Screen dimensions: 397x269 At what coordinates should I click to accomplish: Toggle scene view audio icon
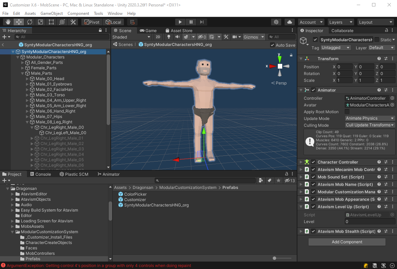pyautogui.click(x=177, y=37)
